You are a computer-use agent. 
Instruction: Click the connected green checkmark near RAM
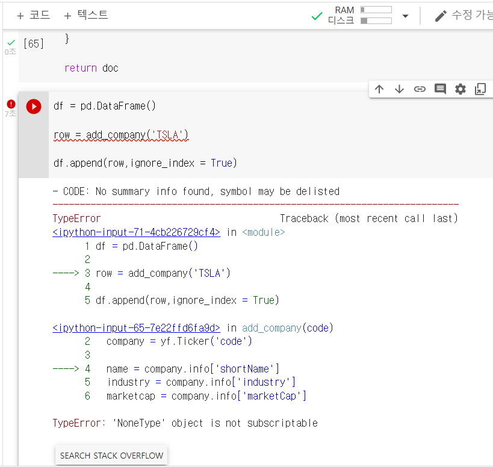coord(317,16)
